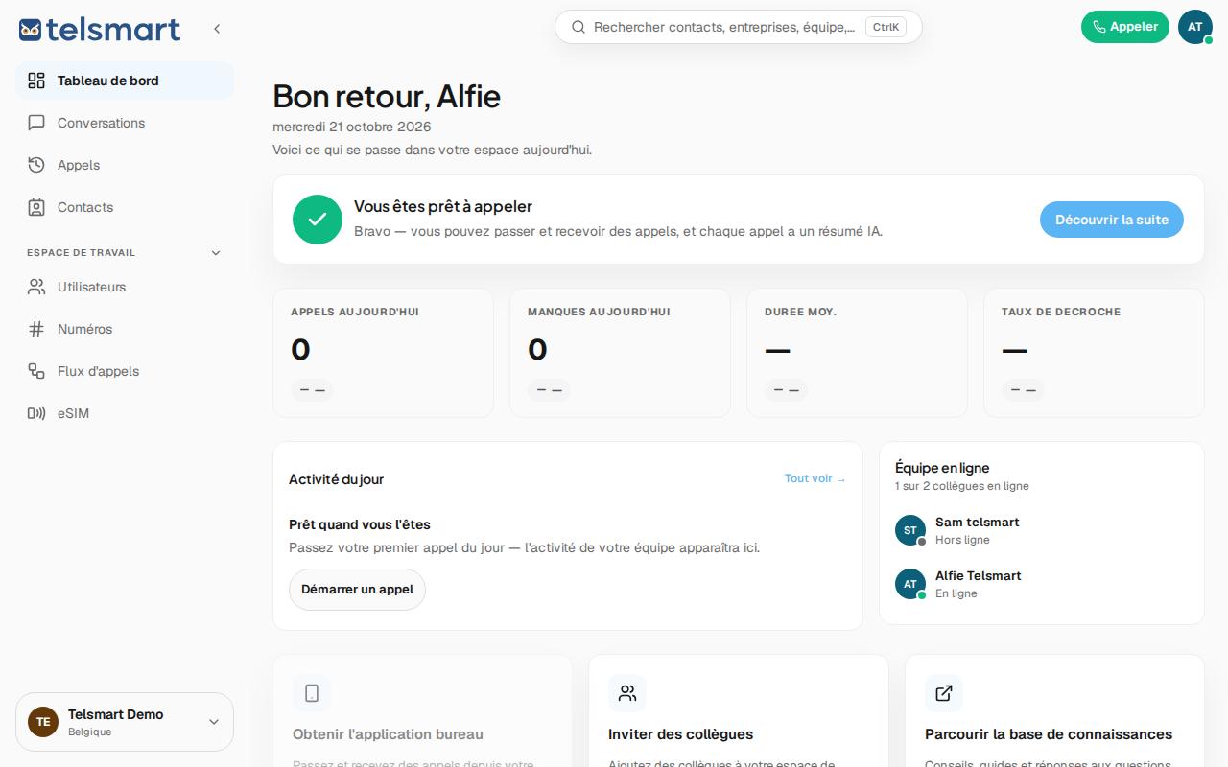Click the Démarrer un appel button
Screen dimensions: 1228x767
pyautogui.click(x=357, y=590)
